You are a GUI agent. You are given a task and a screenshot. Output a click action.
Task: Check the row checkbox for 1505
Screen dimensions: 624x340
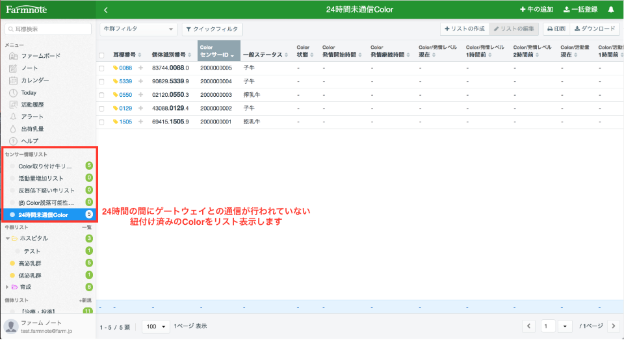(101, 122)
